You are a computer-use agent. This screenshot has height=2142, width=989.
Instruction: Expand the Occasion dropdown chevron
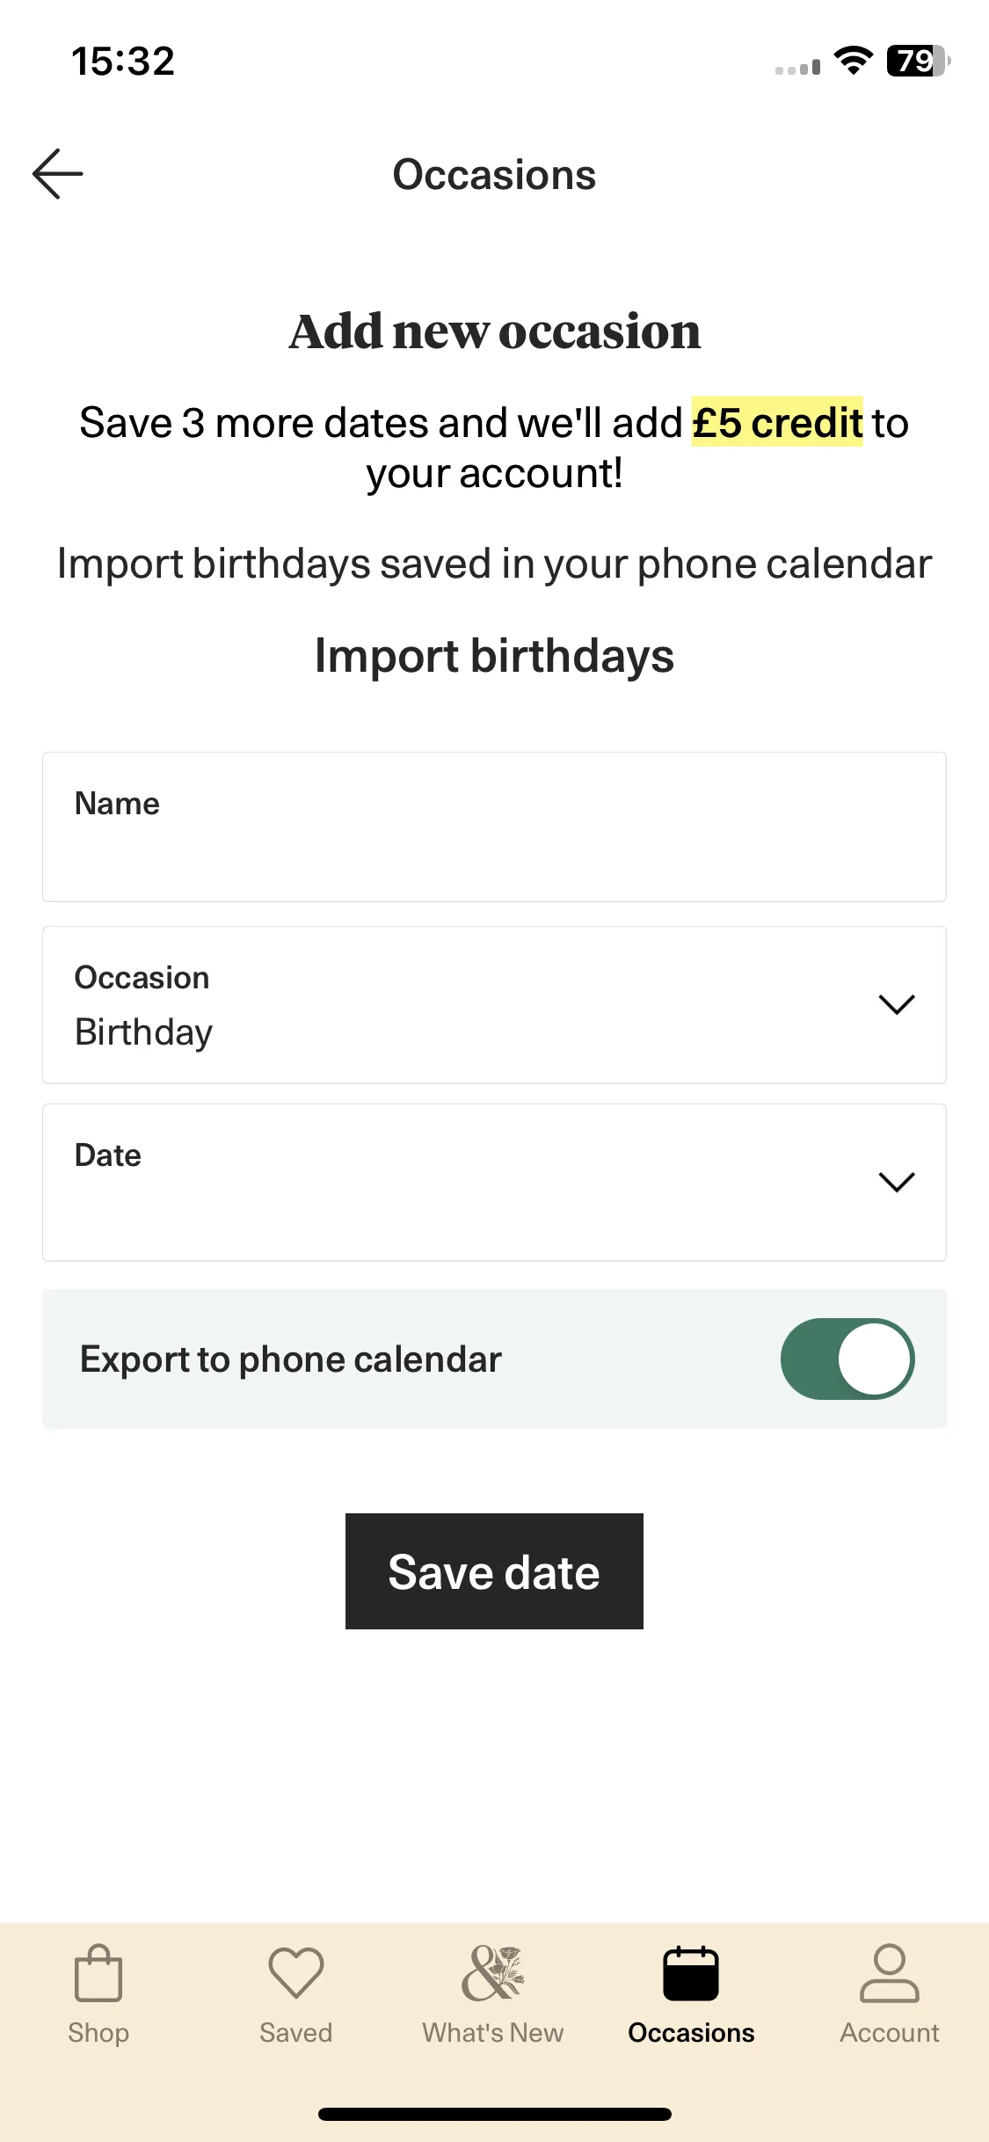[897, 1004]
